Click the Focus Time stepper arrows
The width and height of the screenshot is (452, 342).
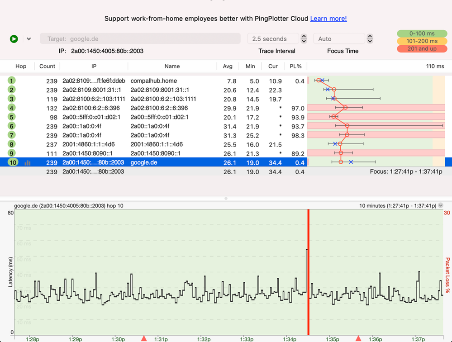(370, 38)
